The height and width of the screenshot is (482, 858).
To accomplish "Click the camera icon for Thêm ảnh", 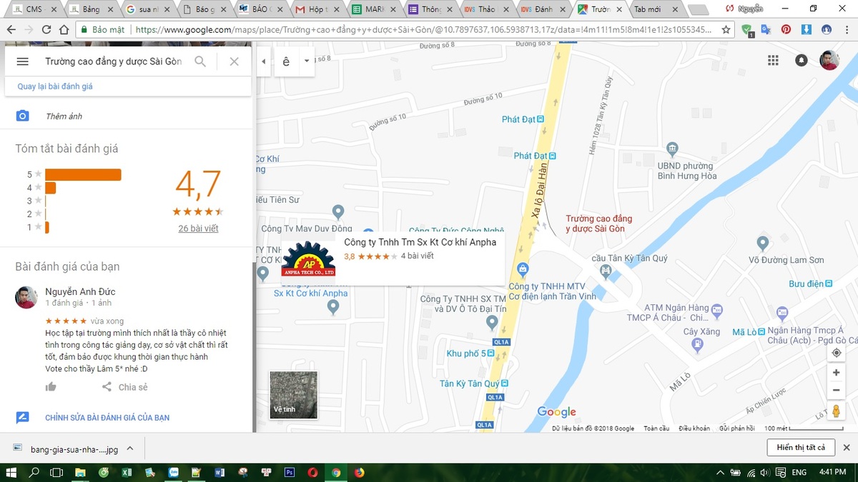I will point(23,116).
